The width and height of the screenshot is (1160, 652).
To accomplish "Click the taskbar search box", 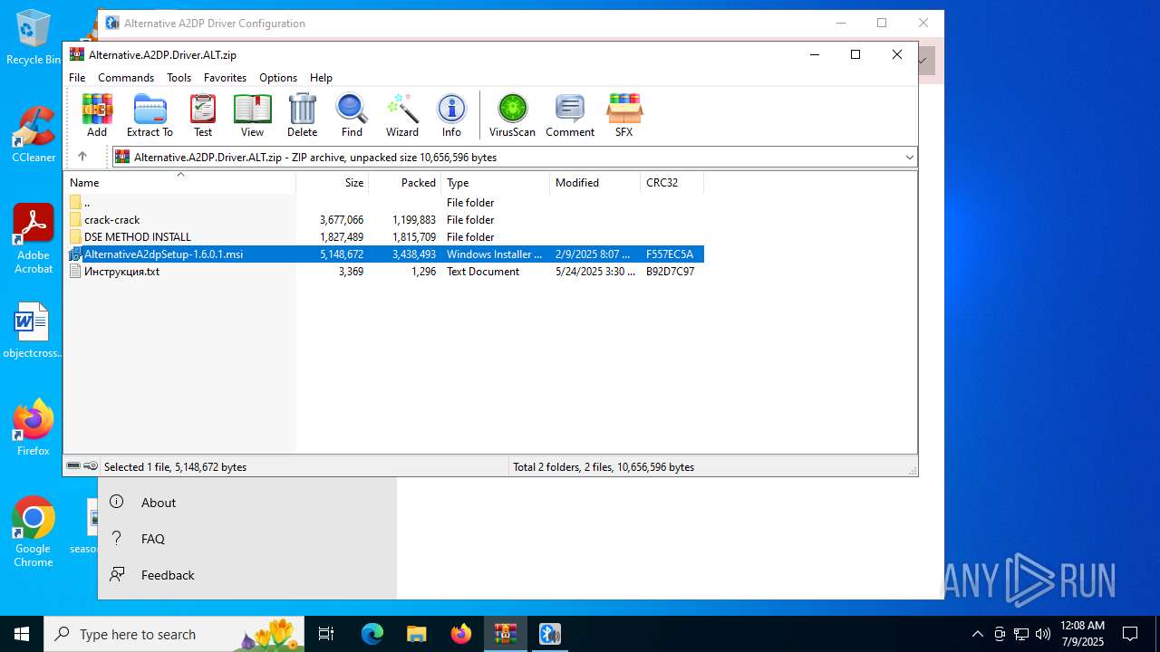I will pos(175,634).
